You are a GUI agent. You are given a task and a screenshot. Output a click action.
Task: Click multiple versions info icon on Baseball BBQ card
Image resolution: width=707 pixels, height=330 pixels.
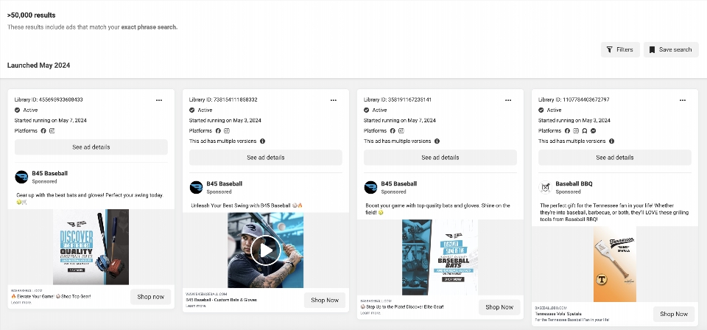[611, 141]
